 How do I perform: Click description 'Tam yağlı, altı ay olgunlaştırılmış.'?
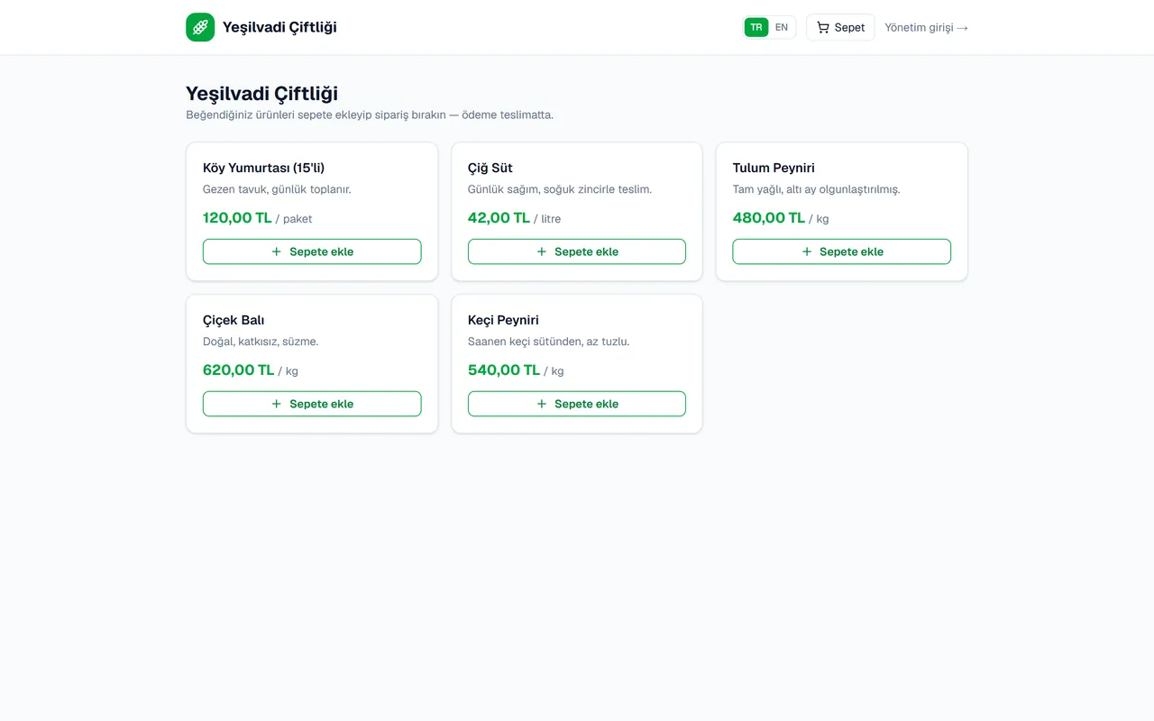click(817, 189)
